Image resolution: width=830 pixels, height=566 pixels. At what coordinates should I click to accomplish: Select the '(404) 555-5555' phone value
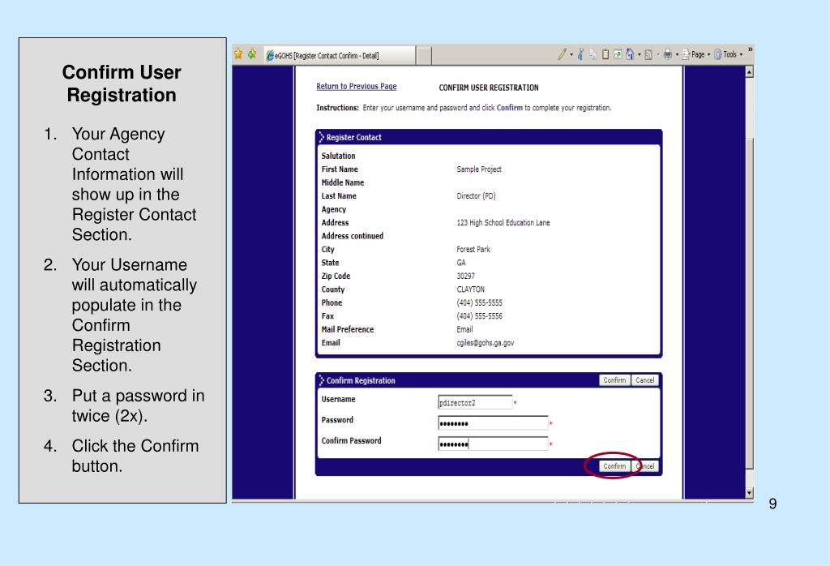tap(480, 302)
